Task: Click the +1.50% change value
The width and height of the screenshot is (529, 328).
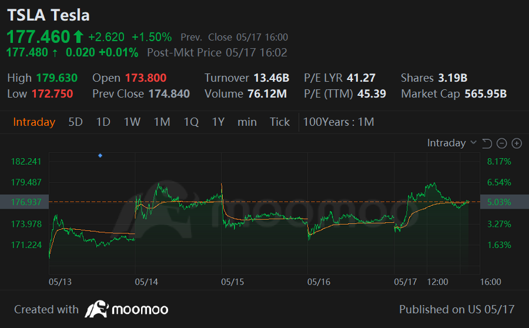Action: [x=152, y=37]
